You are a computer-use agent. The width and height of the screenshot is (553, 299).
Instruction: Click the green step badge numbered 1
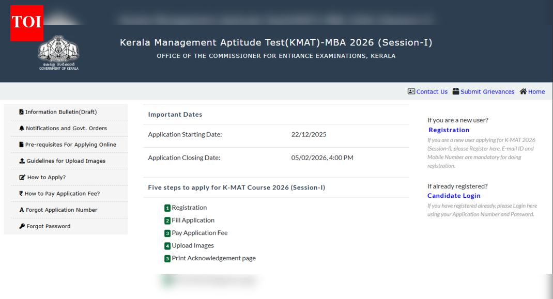167,208
